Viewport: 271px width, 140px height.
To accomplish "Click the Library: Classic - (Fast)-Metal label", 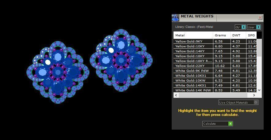I will tap(194, 27).
